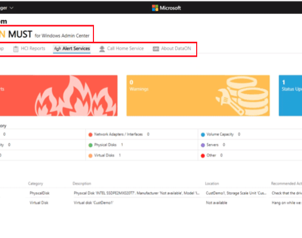Click the MUST for Windows Admin Center title

(49, 35)
